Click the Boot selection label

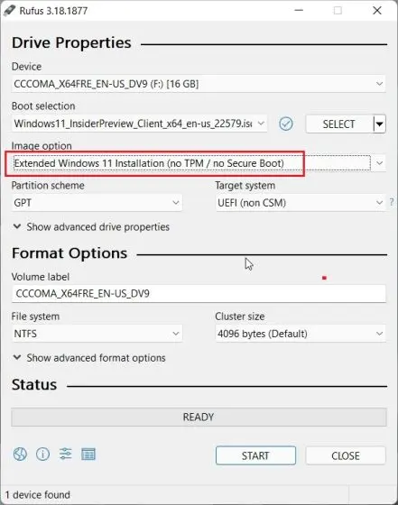tap(43, 106)
